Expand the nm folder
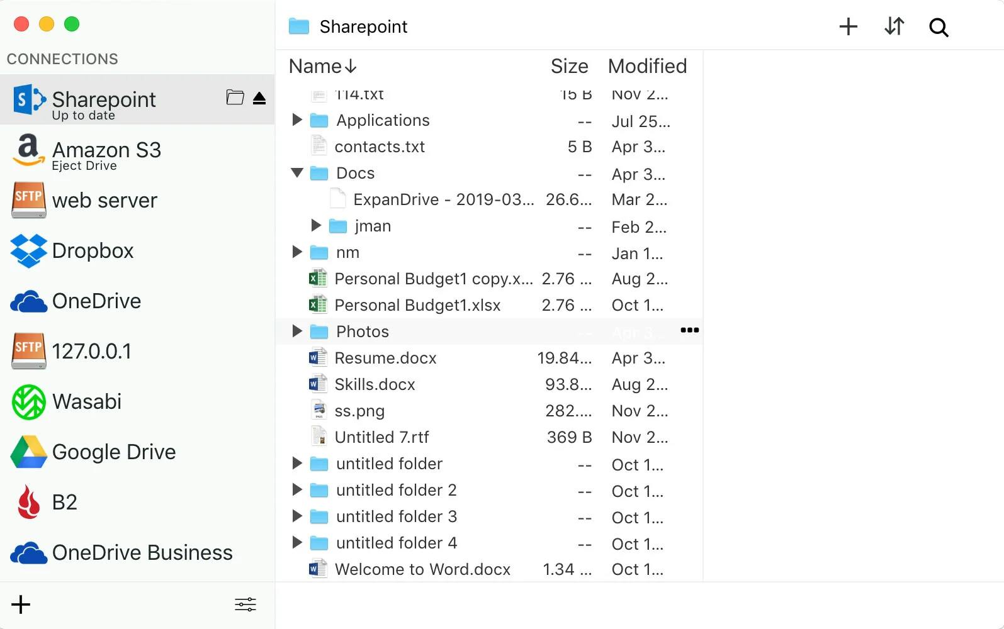Screen dimensions: 1004x629 (x=297, y=252)
